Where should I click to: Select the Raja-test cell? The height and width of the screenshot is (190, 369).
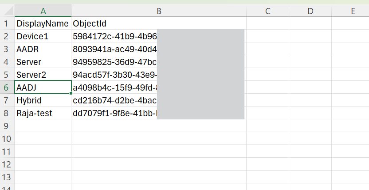click(x=43, y=113)
